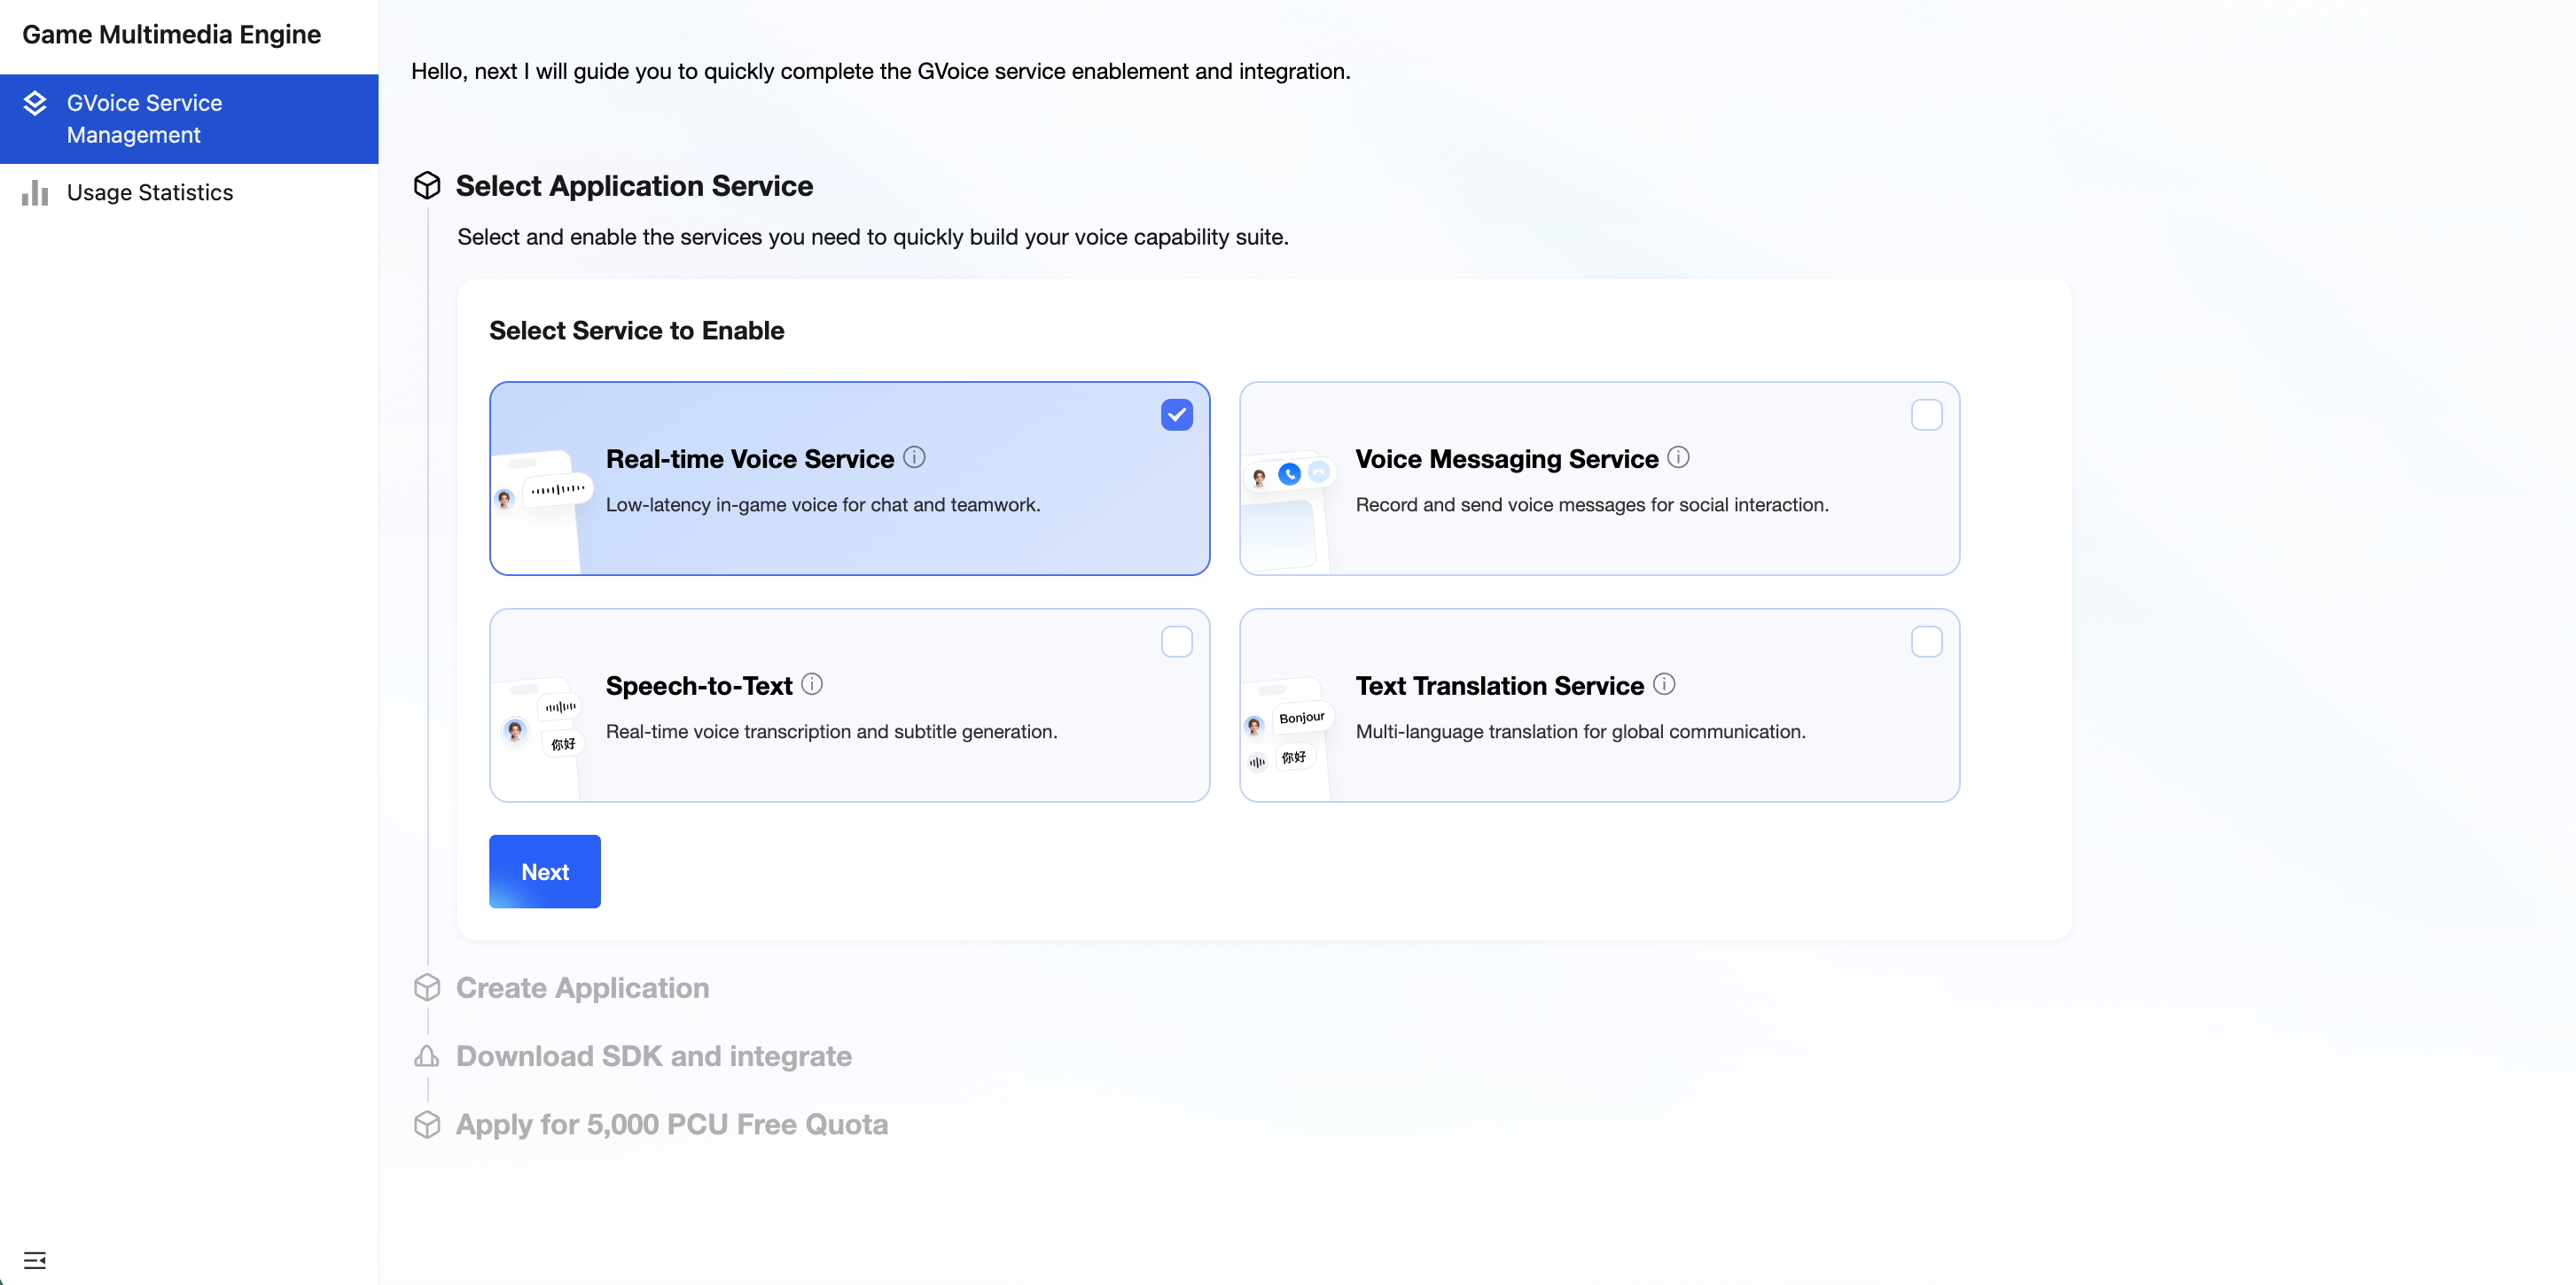Collapse the sidebar using the bottom-left icon
Viewport: 2576px width, 1285px height.
pyautogui.click(x=35, y=1259)
